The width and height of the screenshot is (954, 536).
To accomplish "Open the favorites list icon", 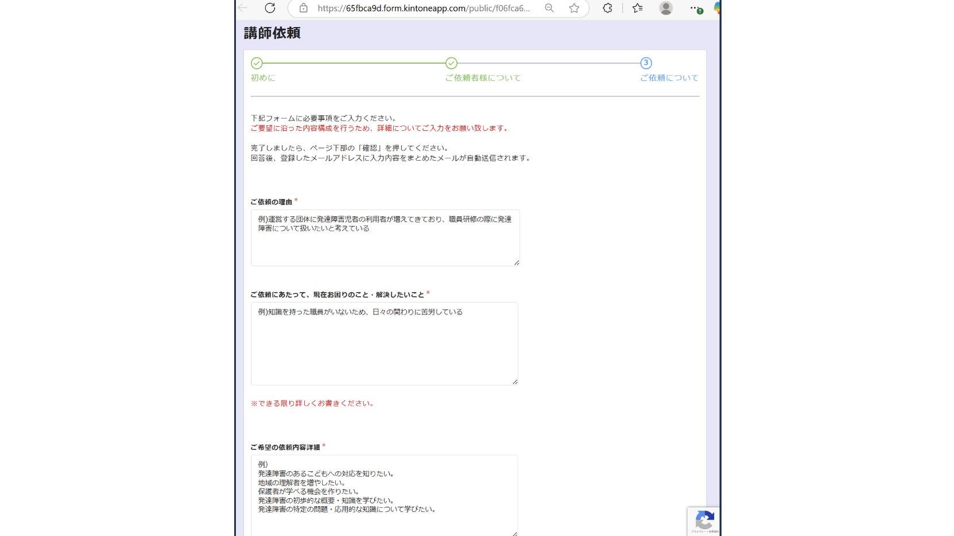I will pyautogui.click(x=637, y=8).
